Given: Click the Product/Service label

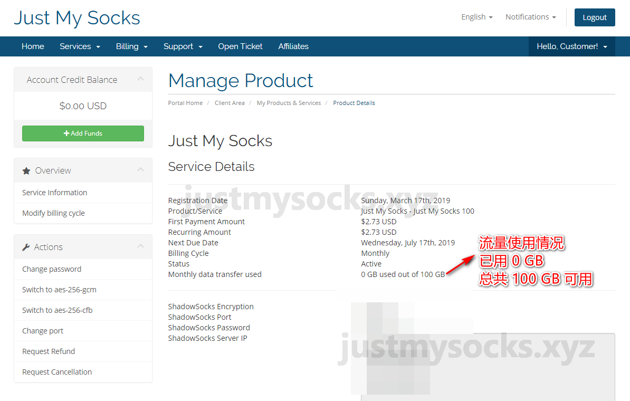Looking at the screenshot, I should [x=195, y=211].
